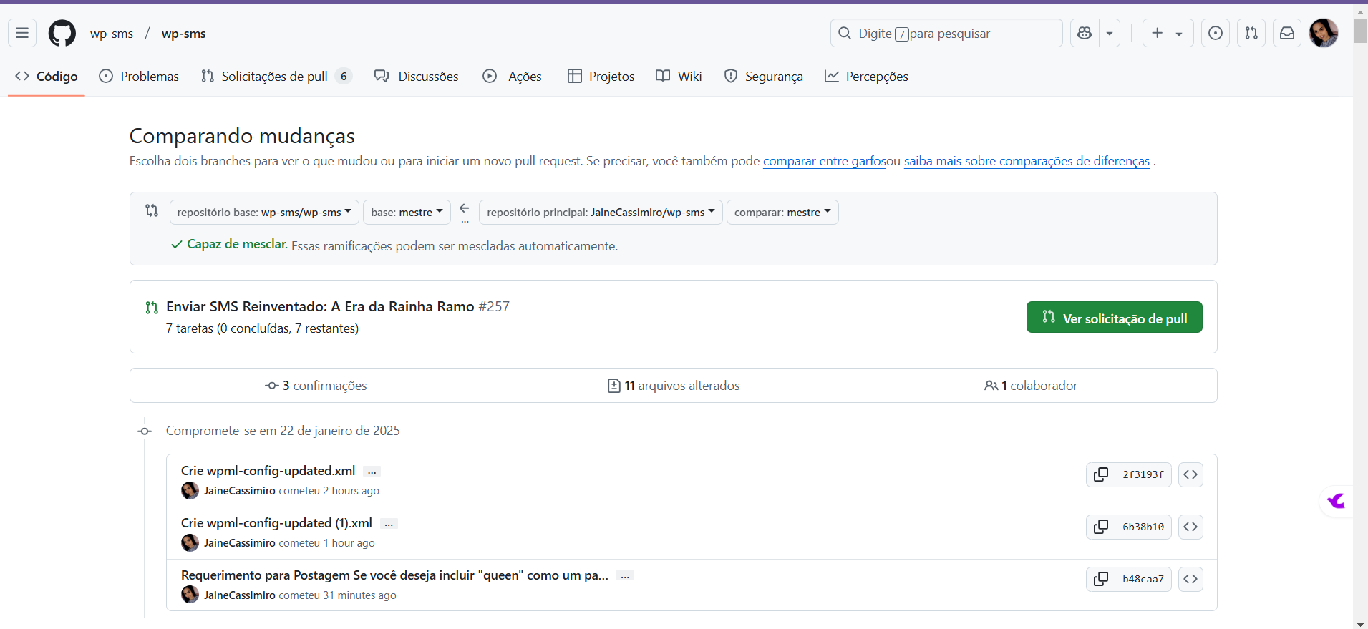Switch to the Wiki tab
The image size is (1368, 629).
point(679,76)
